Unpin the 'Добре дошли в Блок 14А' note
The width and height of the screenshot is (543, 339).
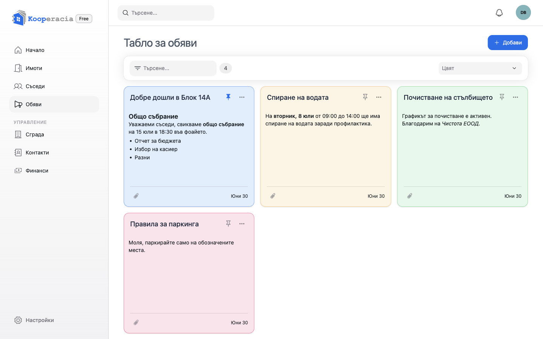point(228,97)
